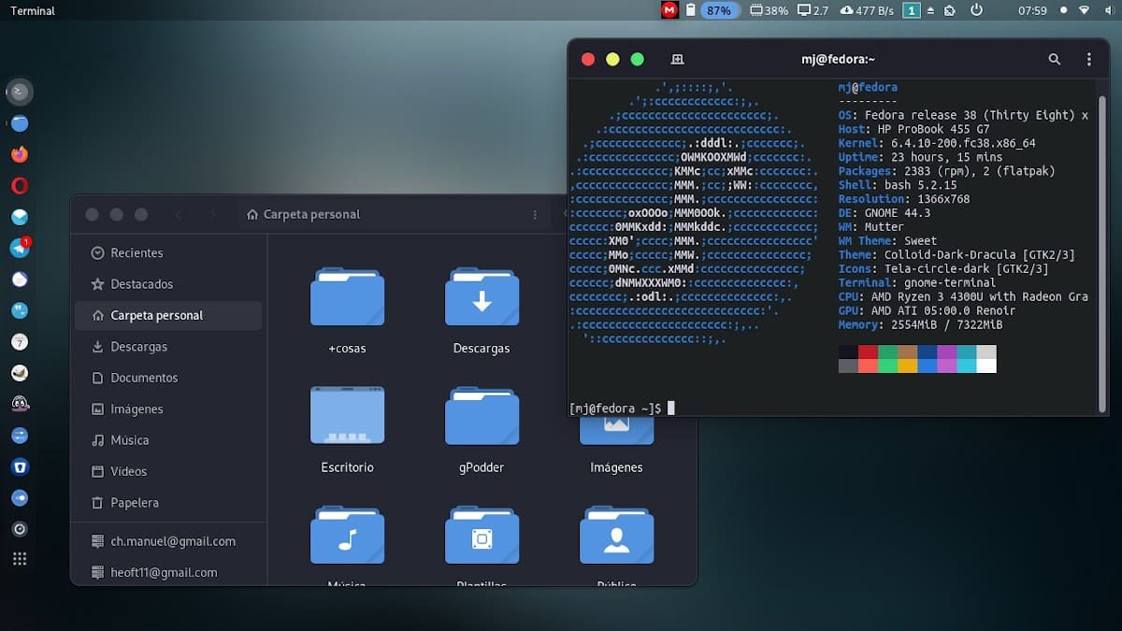Select the public folder with person icon
Screen dimensions: 1122x631
click(x=616, y=535)
